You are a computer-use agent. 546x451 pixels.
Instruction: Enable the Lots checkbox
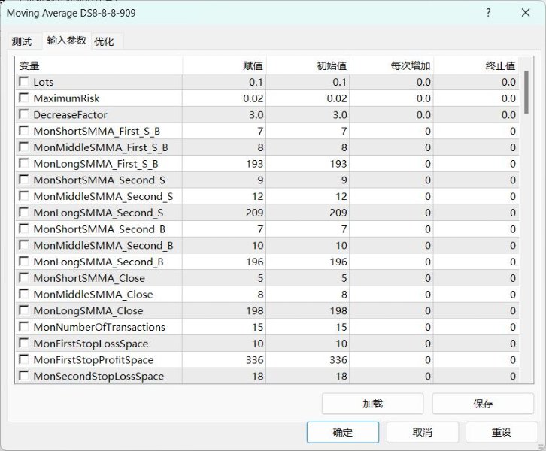pyautogui.click(x=25, y=82)
